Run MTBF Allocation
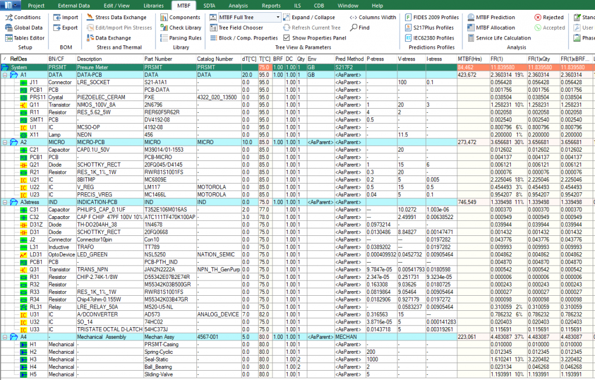Viewport: 595px width, 380px height. click(491, 28)
